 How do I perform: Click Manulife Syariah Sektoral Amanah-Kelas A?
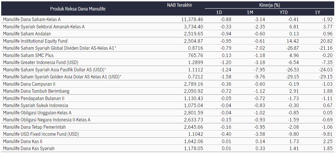(44, 27)
